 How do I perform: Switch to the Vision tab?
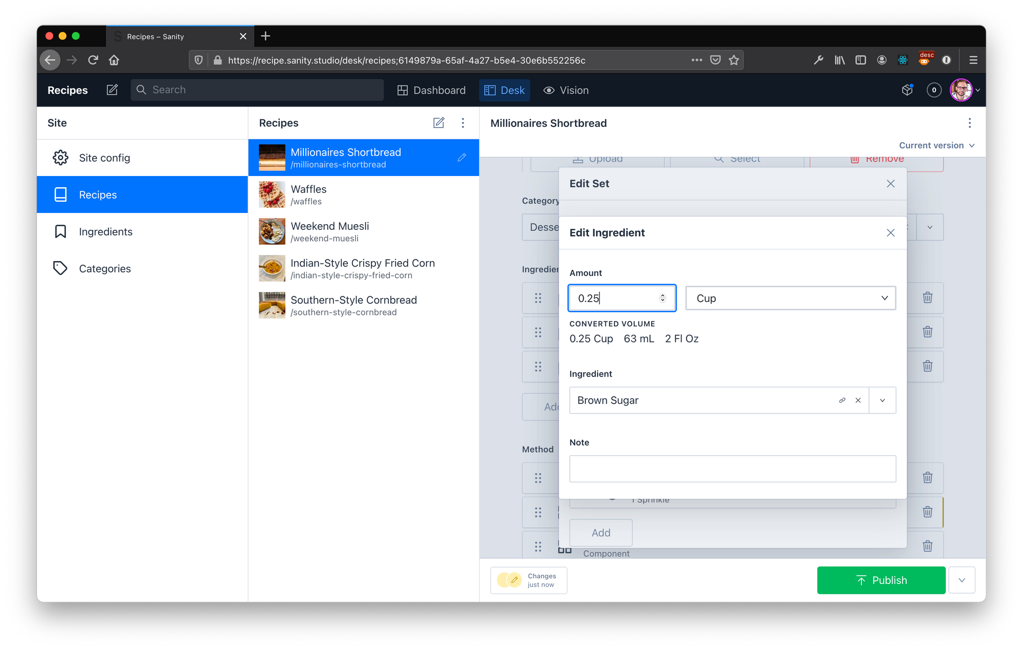point(566,90)
